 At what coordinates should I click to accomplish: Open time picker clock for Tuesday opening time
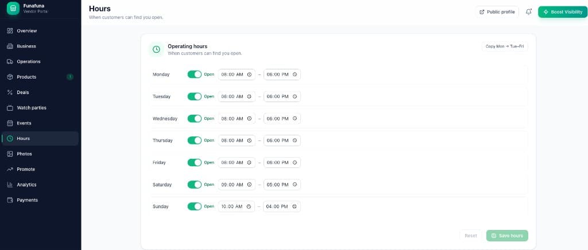[x=249, y=96]
